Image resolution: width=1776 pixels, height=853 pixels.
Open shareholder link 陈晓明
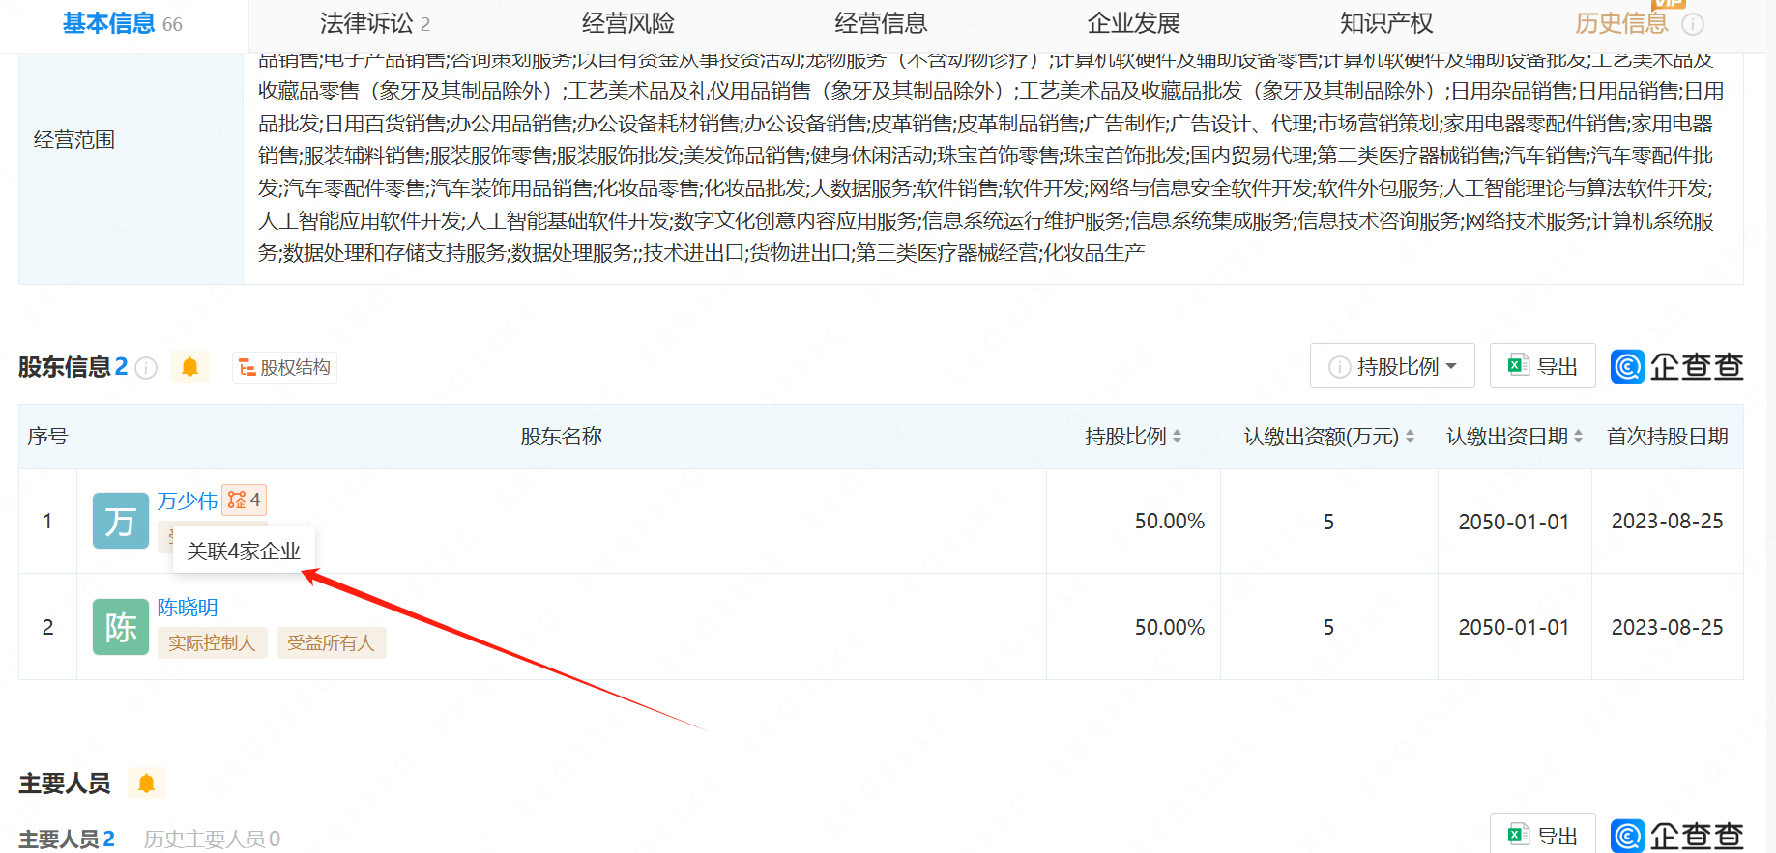[x=188, y=607]
